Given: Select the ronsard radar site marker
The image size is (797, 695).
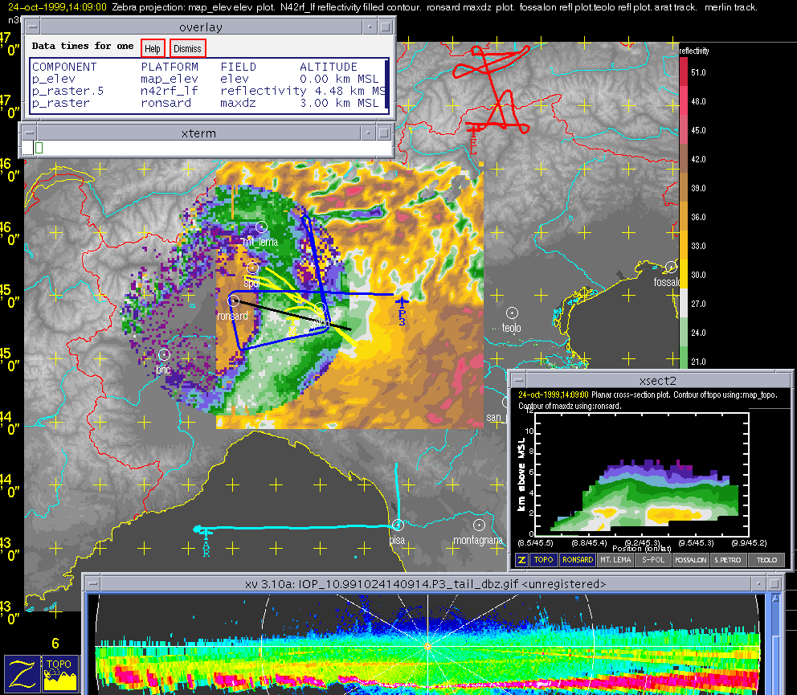Looking at the screenshot, I should 234,300.
